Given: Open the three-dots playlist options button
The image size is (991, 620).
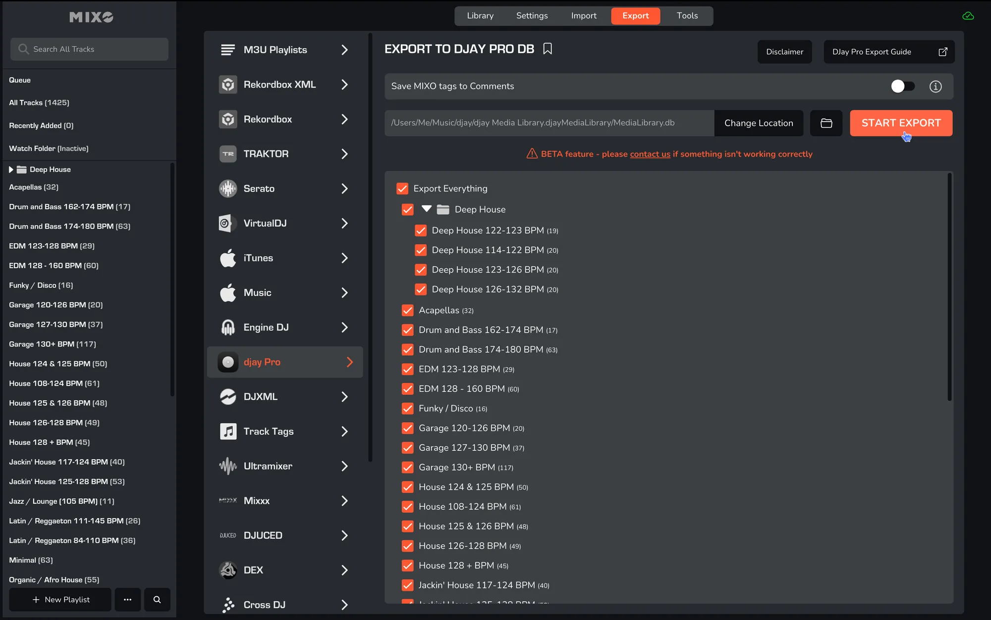Looking at the screenshot, I should coord(128,600).
